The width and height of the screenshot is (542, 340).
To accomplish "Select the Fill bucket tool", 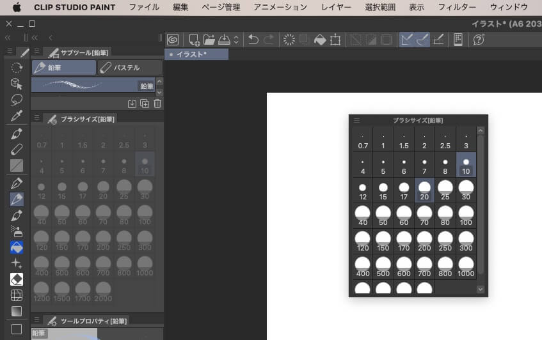I will tap(17, 247).
